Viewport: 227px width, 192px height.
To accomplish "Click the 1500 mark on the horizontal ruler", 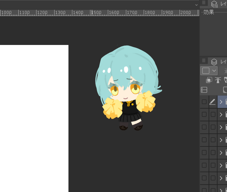I will 96,12.
